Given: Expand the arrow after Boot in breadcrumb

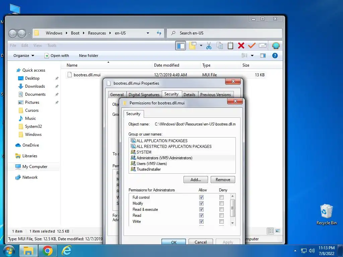Looking at the screenshot, I should 83,33.
